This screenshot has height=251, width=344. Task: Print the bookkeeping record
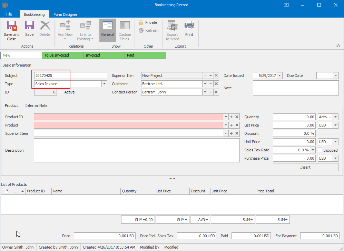click(x=189, y=29)
